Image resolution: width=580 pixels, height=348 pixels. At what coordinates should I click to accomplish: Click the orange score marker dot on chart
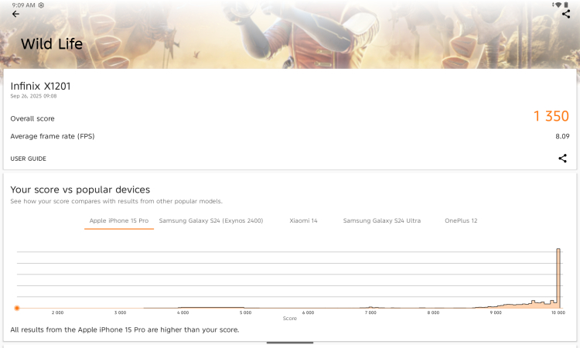[17, 308]
